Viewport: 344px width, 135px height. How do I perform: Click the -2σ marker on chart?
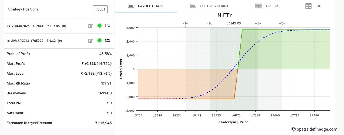click(x=185, y=23)
